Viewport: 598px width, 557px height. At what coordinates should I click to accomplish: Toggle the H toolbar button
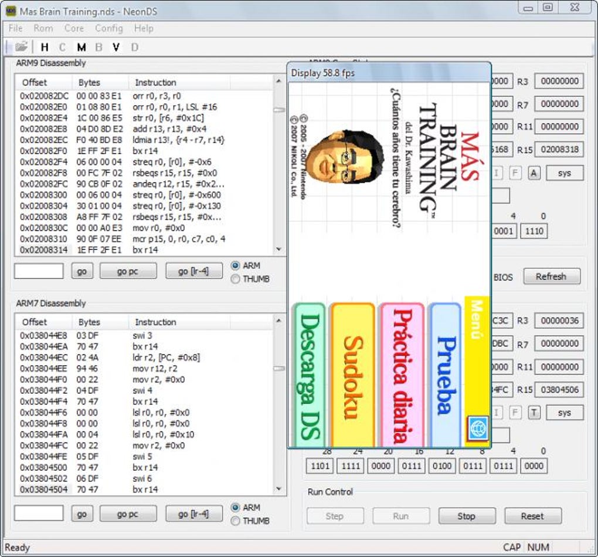[x=44, y=47]
